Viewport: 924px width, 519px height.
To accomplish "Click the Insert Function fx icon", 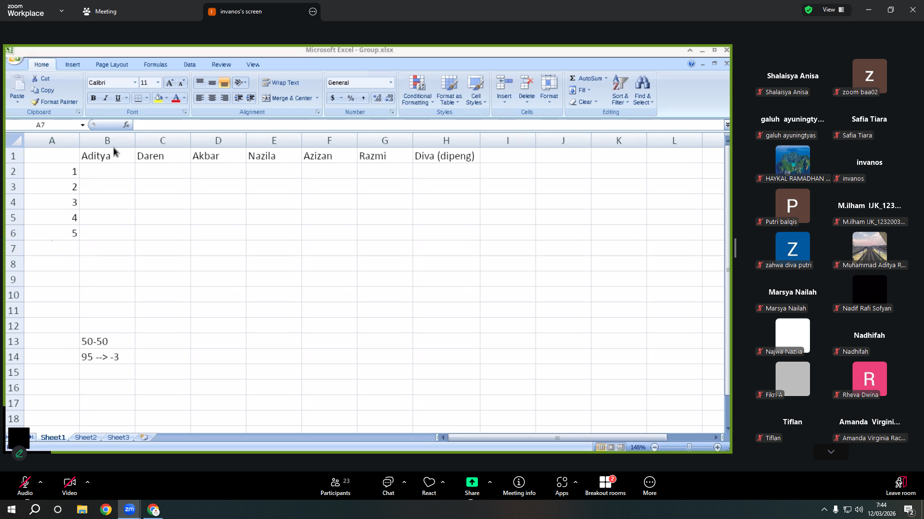I will click(x=126, y=125).
